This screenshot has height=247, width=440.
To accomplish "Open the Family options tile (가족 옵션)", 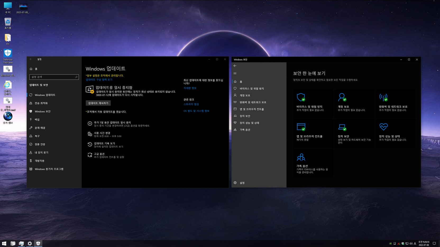I will tap(313, 163).
